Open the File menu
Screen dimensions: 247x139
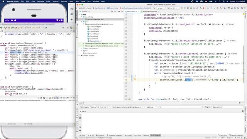tap(22, 2)
